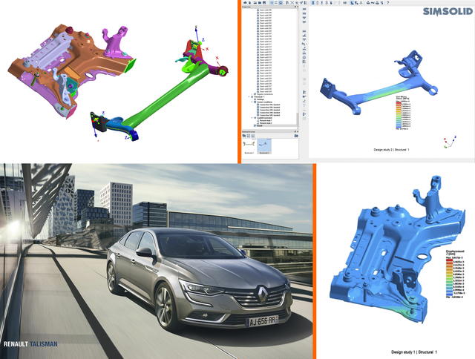Screen dimensions: 475x359
Task: Select the Structural 1 analysis node in project tree
Action: (258, 97)
